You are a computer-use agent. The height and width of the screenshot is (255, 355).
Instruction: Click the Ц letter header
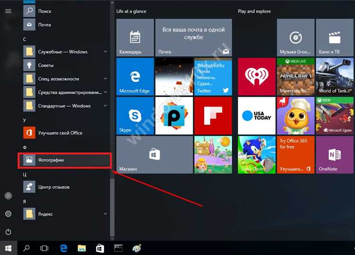click(x=25, y=174)
